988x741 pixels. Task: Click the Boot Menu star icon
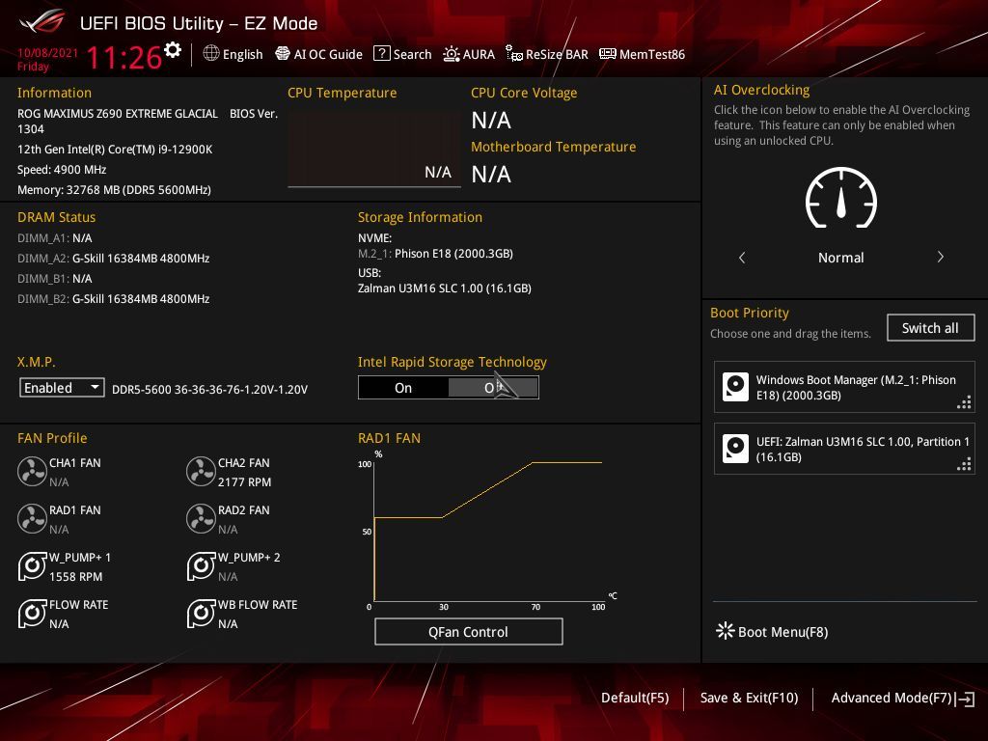726,631
